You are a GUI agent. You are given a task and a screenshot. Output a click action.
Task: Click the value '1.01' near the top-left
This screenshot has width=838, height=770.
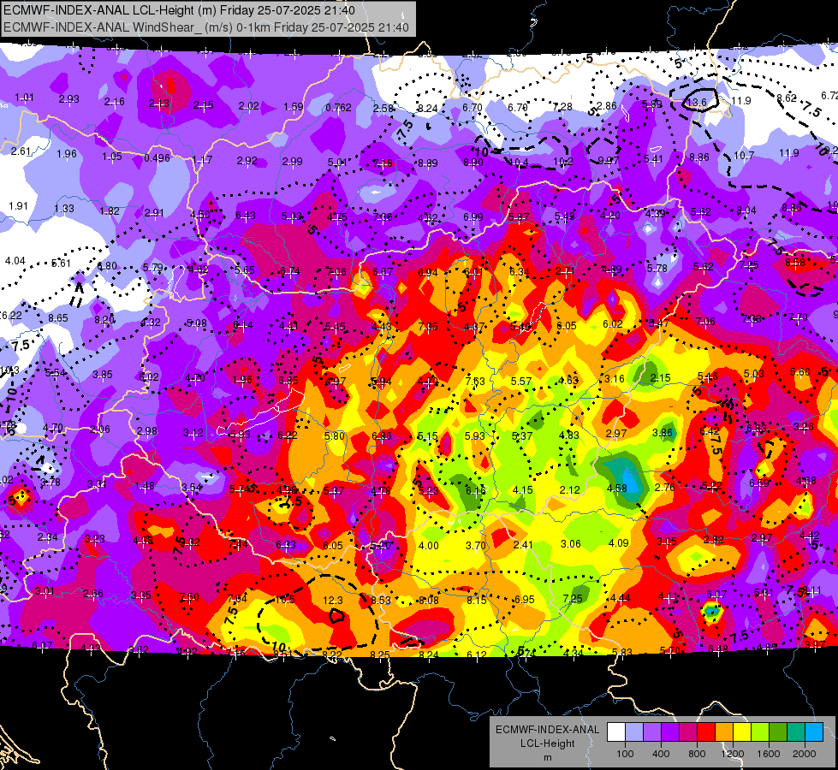24,98
